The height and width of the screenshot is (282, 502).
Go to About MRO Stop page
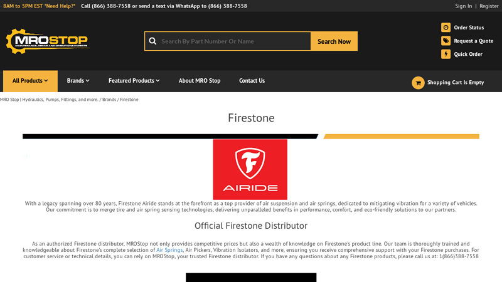tap(200, 81)
